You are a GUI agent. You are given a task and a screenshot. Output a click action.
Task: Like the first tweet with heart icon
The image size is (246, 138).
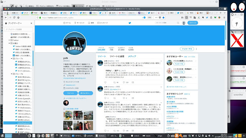(x=124, y=82)
